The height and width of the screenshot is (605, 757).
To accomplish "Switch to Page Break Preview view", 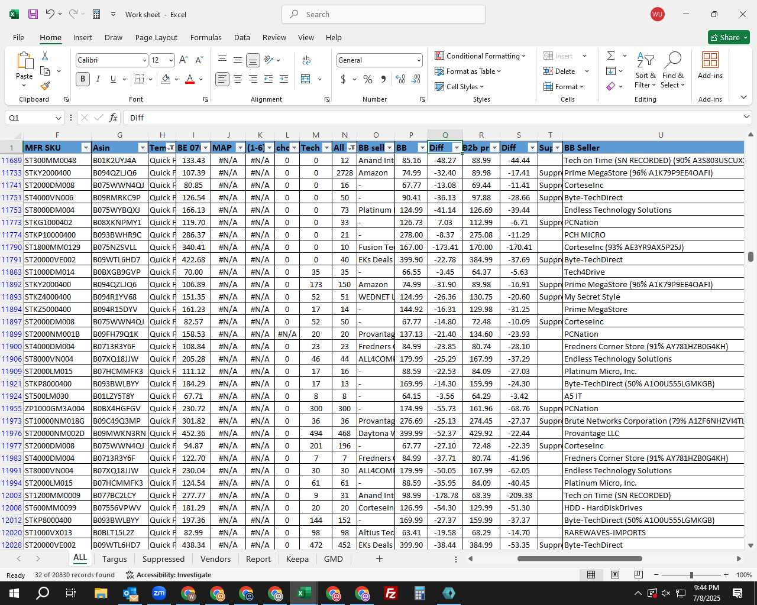I will [x=638, y=575].
